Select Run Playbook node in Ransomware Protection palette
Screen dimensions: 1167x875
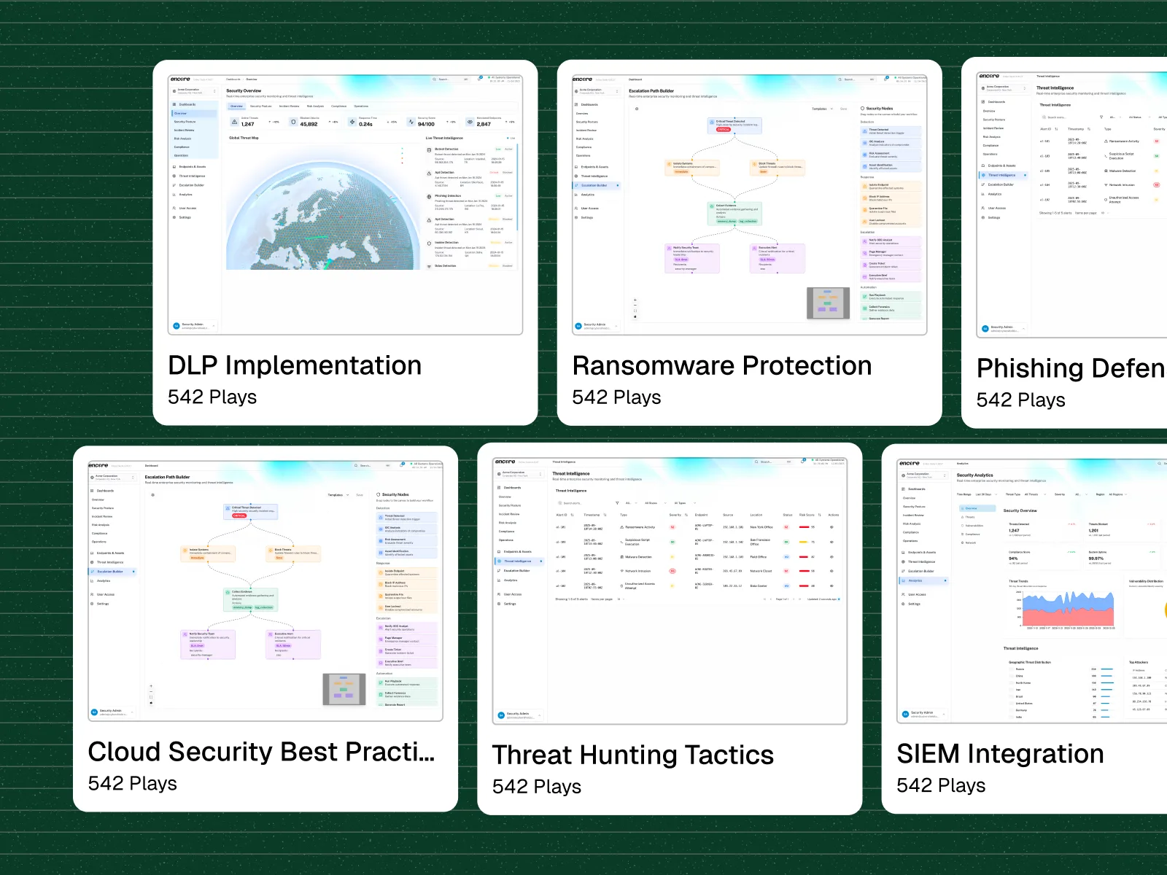pos(891,297)
